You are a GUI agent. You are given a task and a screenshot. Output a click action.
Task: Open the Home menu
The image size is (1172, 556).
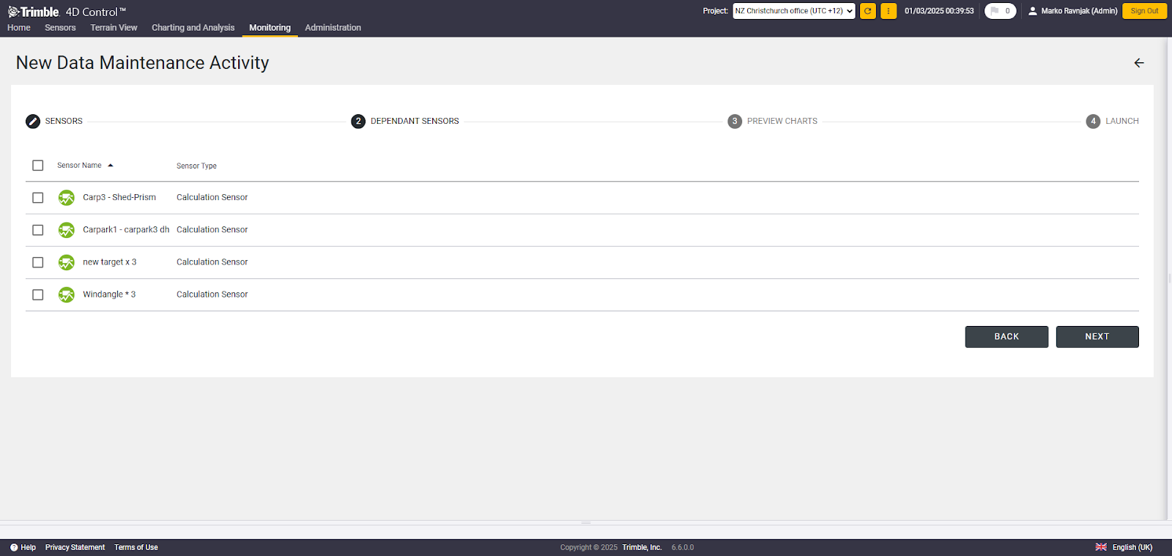[19, 28]
